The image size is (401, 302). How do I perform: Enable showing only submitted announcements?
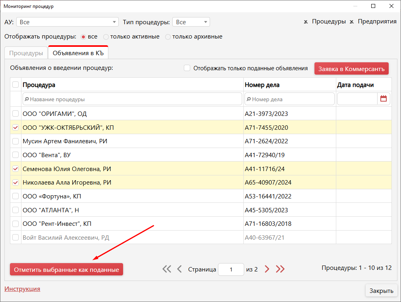pyautogui.click(x=187, y=68)
